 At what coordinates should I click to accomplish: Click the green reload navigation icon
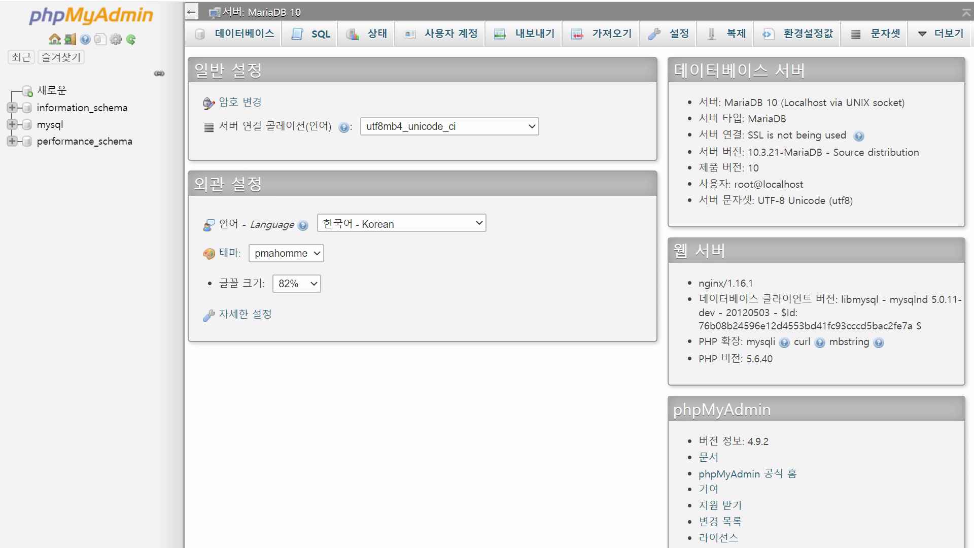tap(131, 39)
